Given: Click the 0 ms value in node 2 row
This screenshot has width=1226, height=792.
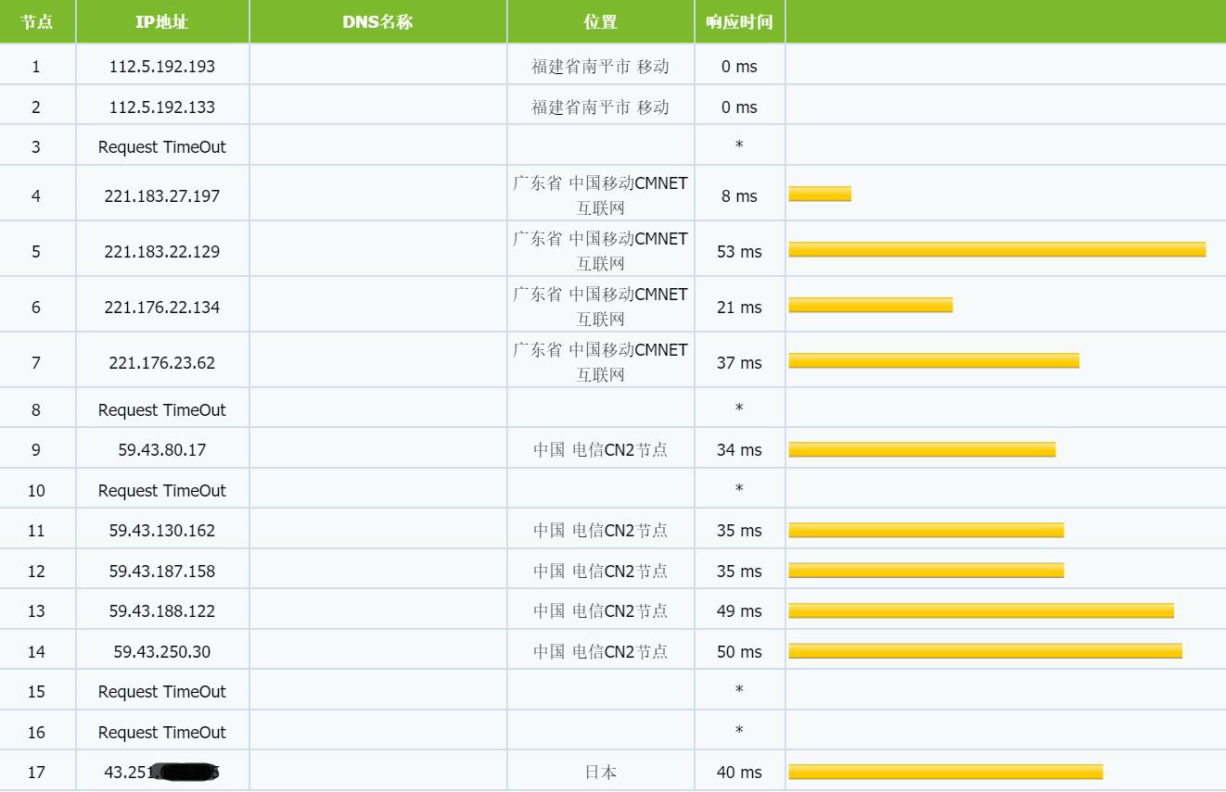Looking at the screenshot, I should (739, 107).
